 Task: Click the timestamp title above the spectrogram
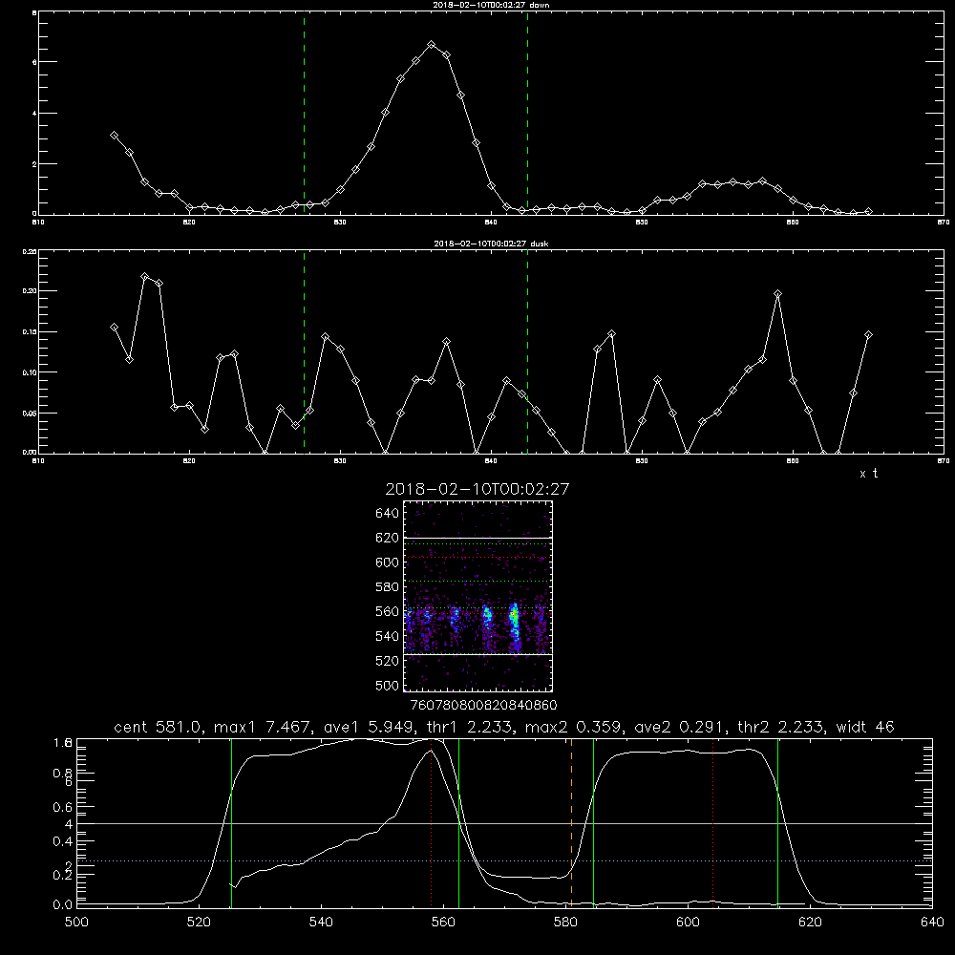click(x=477, y=489)
